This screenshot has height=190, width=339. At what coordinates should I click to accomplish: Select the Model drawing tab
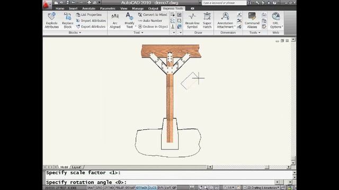click(x=64, y=167)
